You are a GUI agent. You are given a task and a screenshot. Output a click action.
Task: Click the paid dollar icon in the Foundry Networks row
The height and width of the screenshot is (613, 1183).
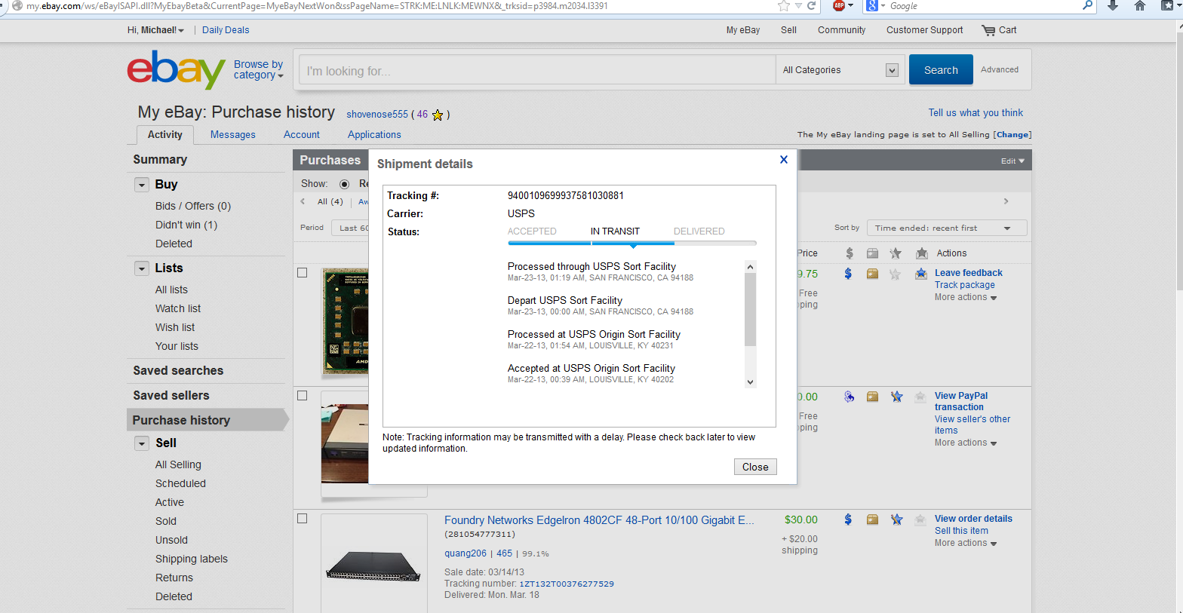tap(848, 519)
